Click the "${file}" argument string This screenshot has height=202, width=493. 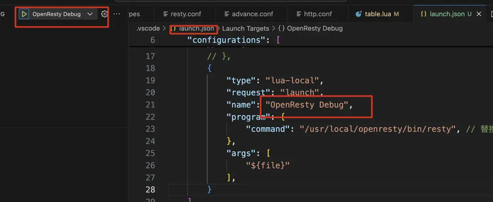tap(268, 165)
